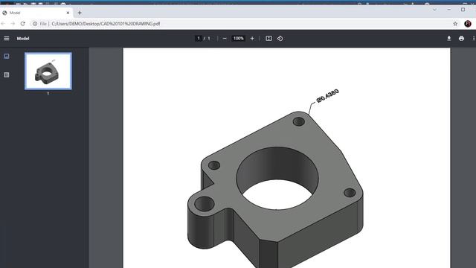This screenshot has height=268, width=476.
Task: Zoom in with the plus button
Action: [252, 38]
